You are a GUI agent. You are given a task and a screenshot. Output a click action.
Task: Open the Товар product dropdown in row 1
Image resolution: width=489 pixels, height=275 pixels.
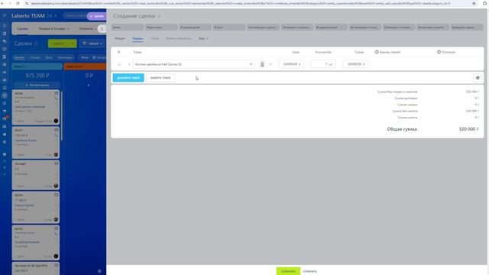193,64
